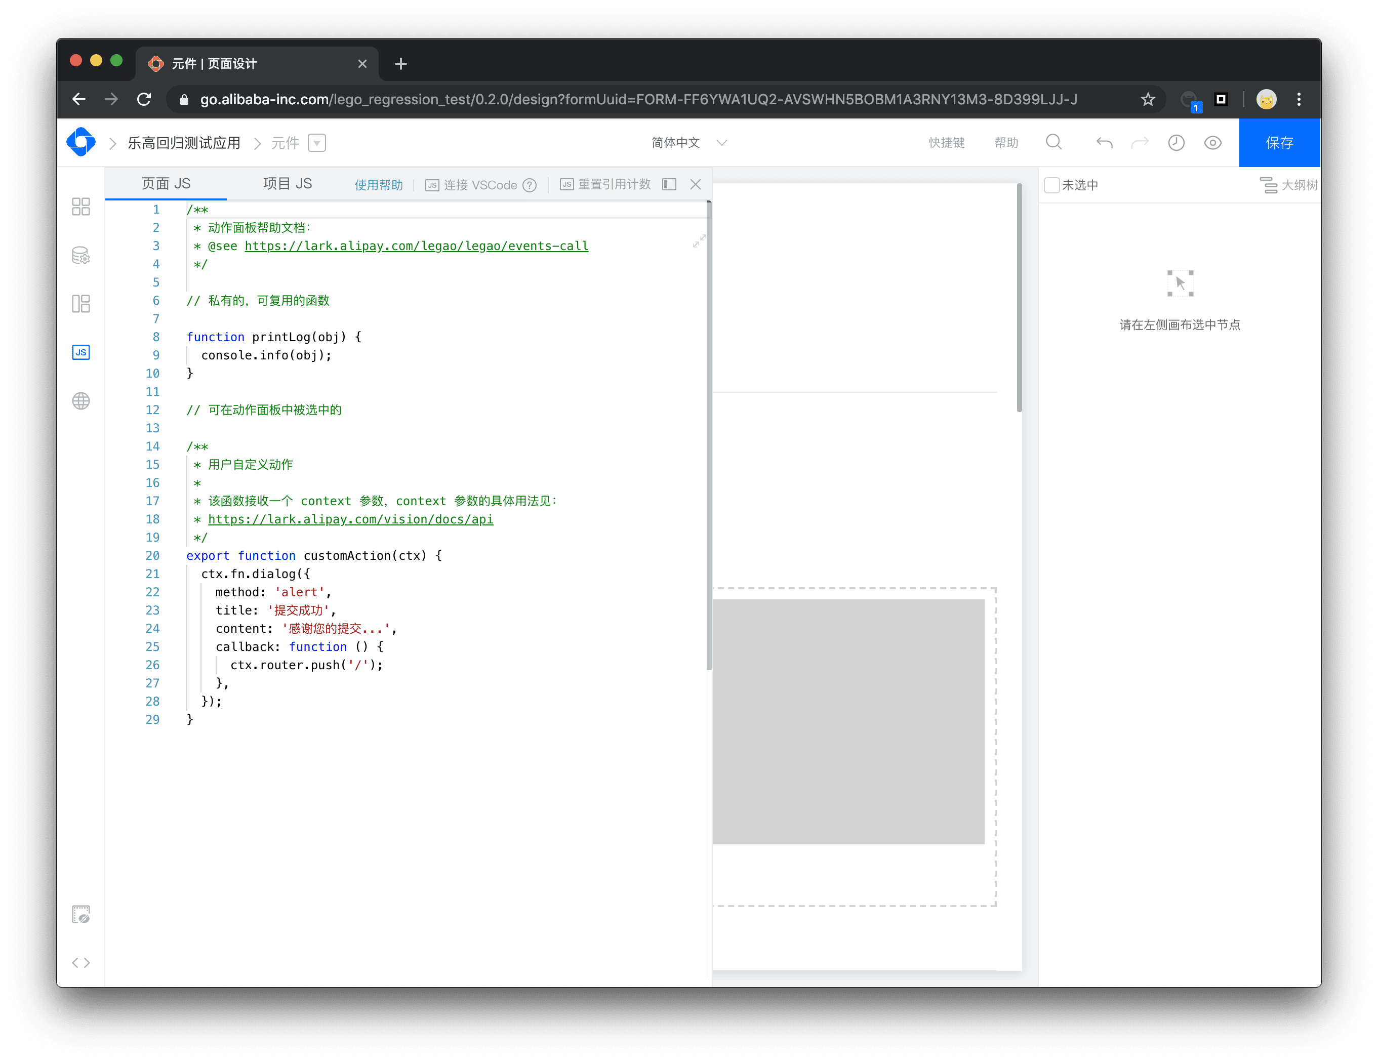1378x1062 pixels.
Task: Toggle preview with the eye icon
Action: 1212,143
